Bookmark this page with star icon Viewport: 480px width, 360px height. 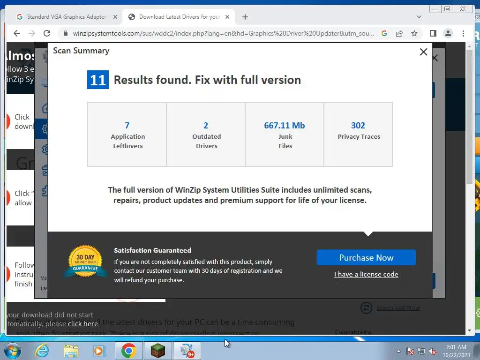[414, 33]
